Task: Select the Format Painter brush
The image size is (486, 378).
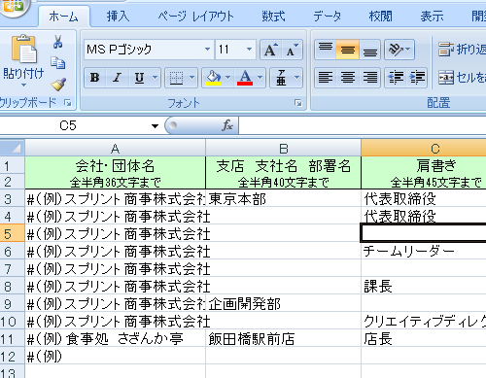Action: [x=58, y=85]
